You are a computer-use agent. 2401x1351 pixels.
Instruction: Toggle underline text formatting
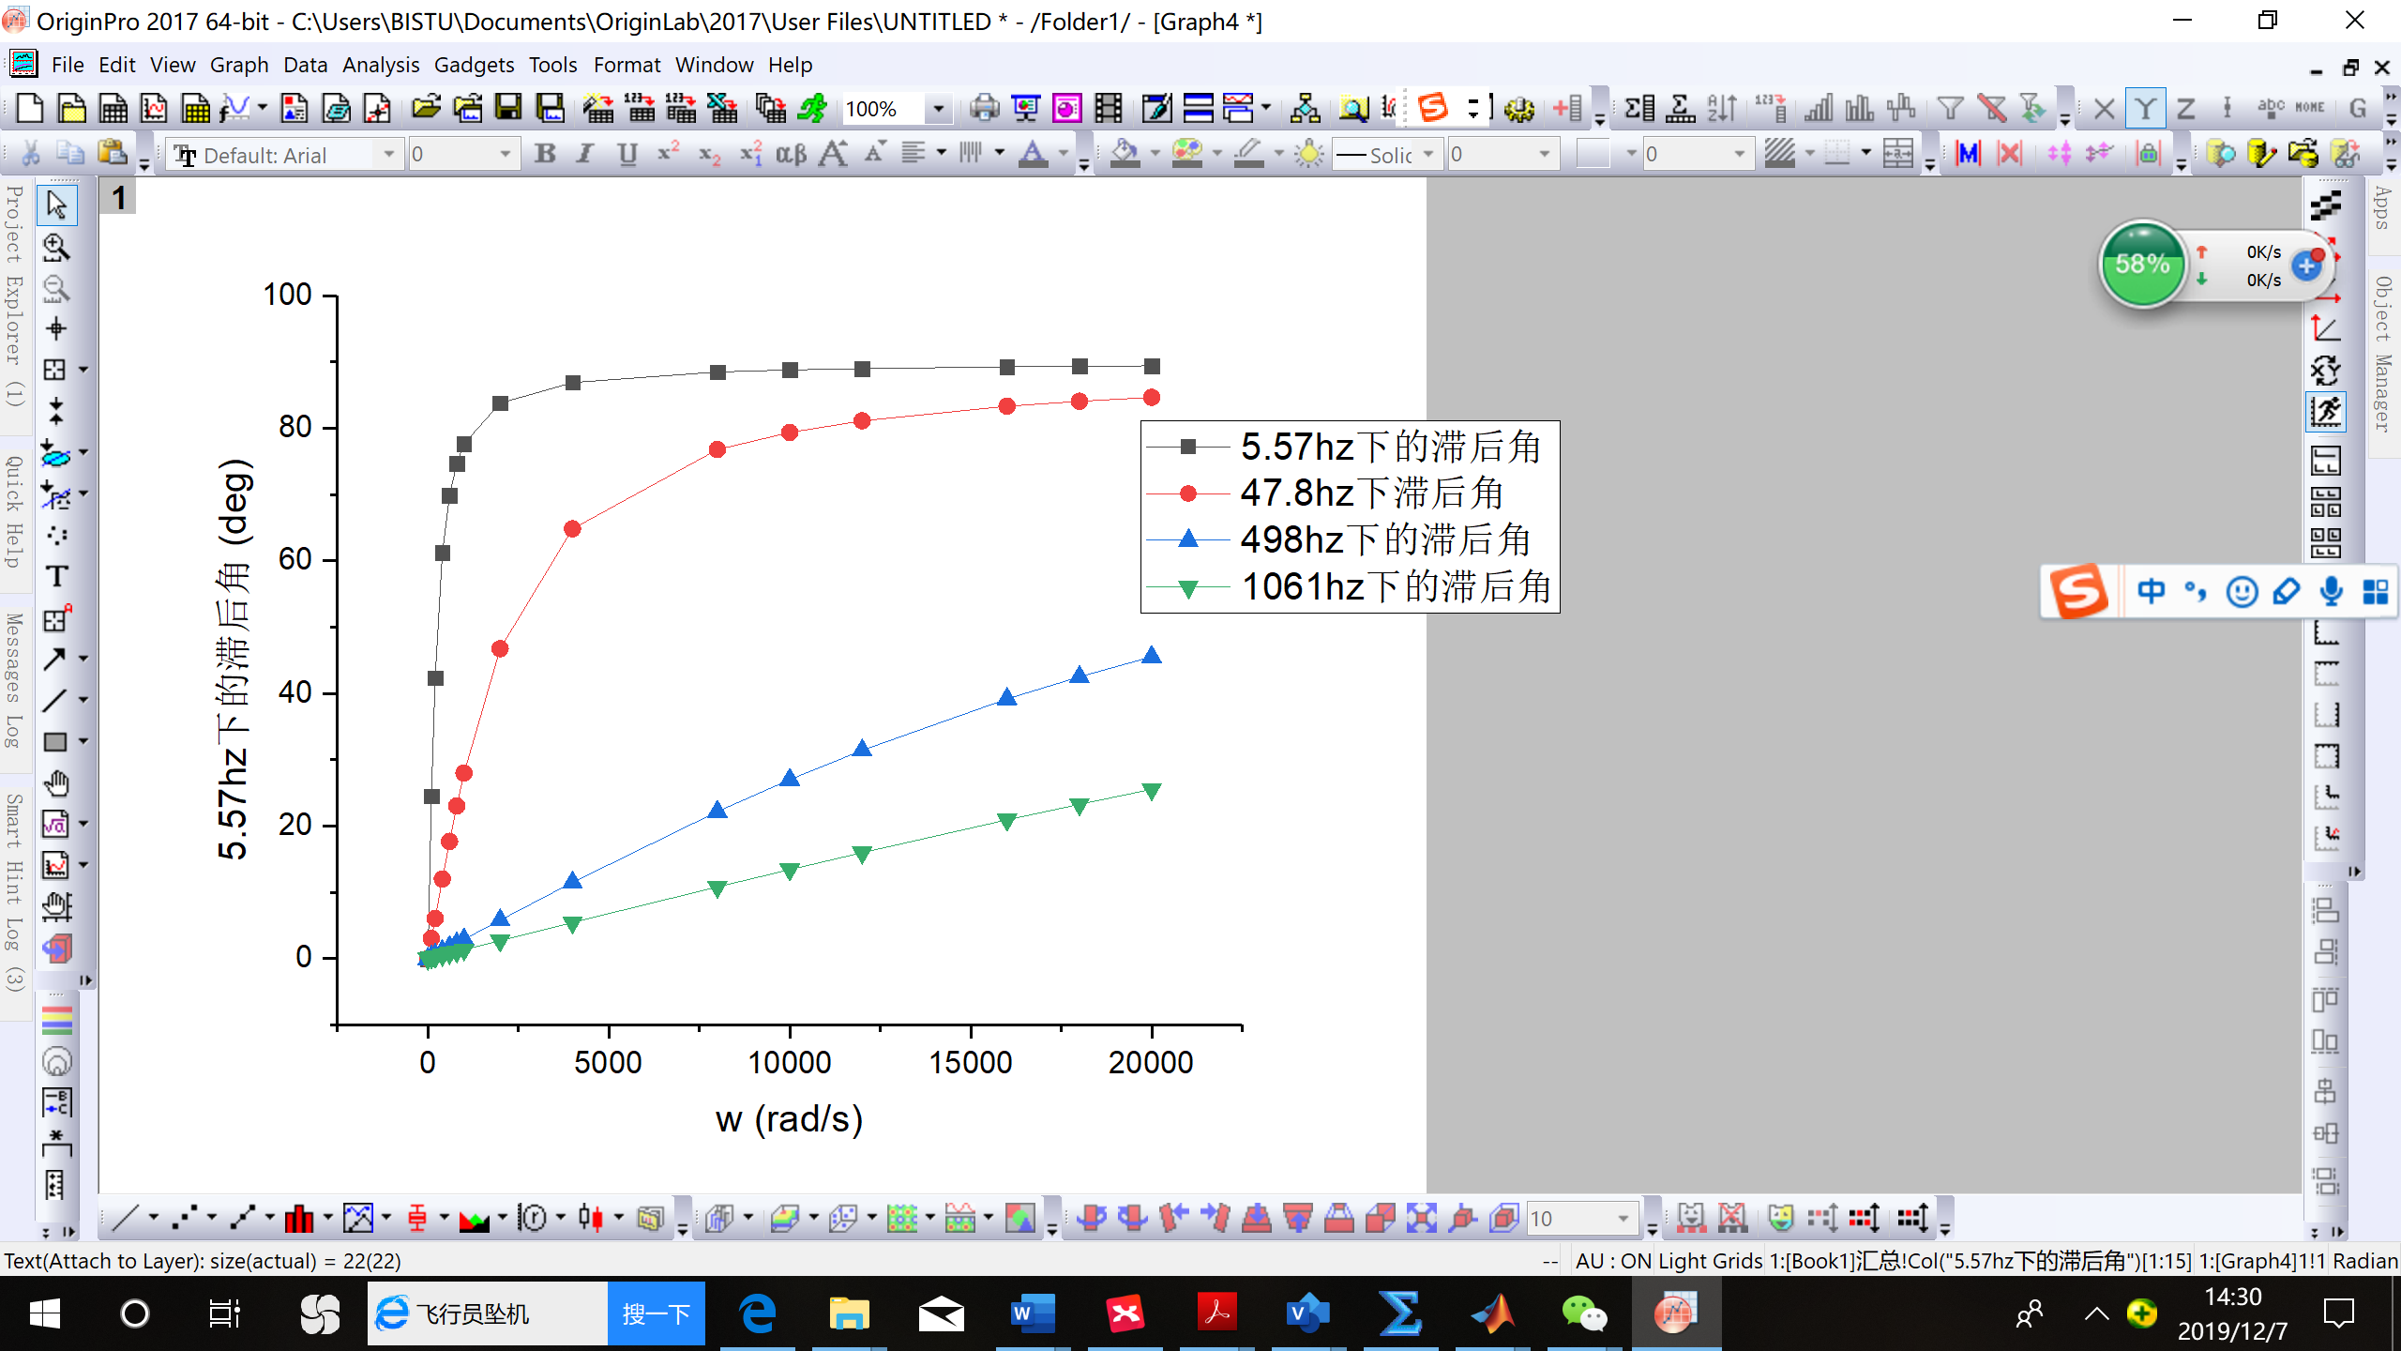(626, 153)
